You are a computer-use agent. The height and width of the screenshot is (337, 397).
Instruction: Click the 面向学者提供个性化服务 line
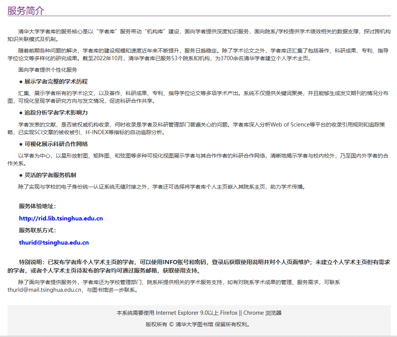tap(48, 70)
